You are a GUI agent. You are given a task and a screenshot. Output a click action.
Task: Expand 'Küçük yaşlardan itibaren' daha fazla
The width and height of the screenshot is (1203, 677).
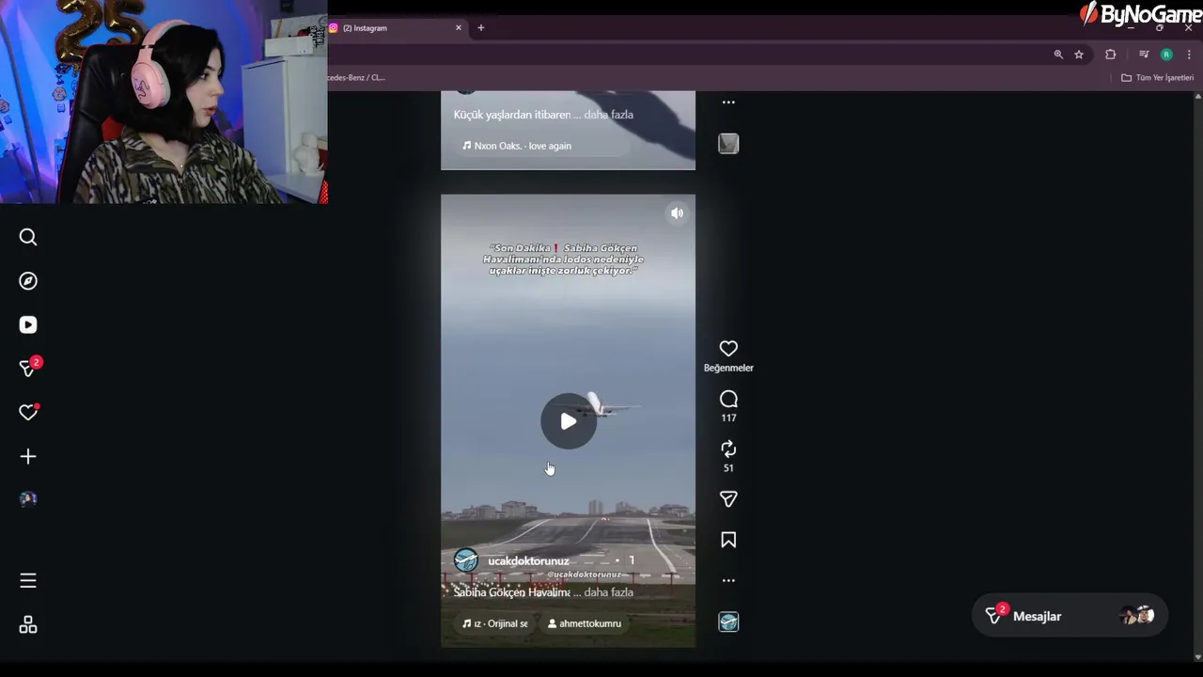tap(609, 115)
